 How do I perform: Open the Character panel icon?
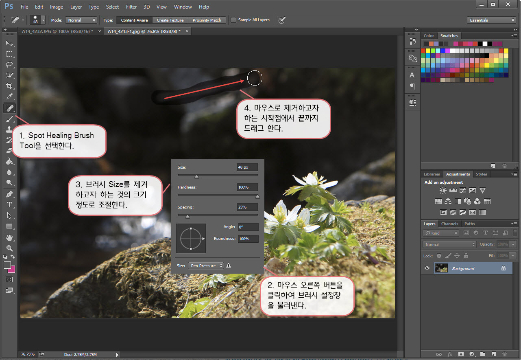[412, 75]
